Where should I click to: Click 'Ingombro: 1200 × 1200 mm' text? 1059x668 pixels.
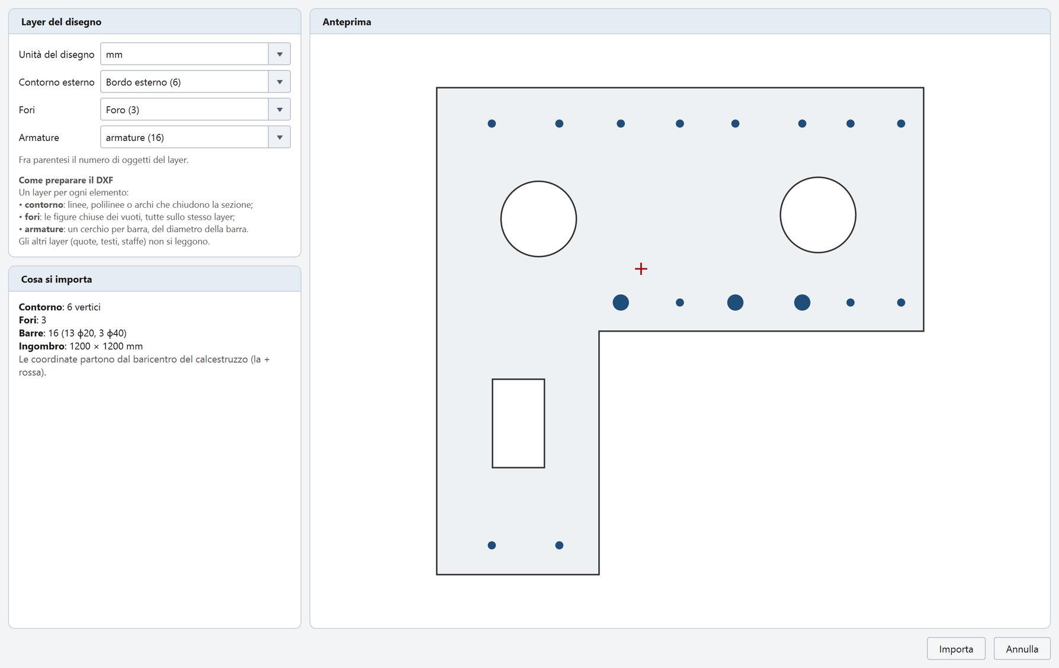[81, 346]
